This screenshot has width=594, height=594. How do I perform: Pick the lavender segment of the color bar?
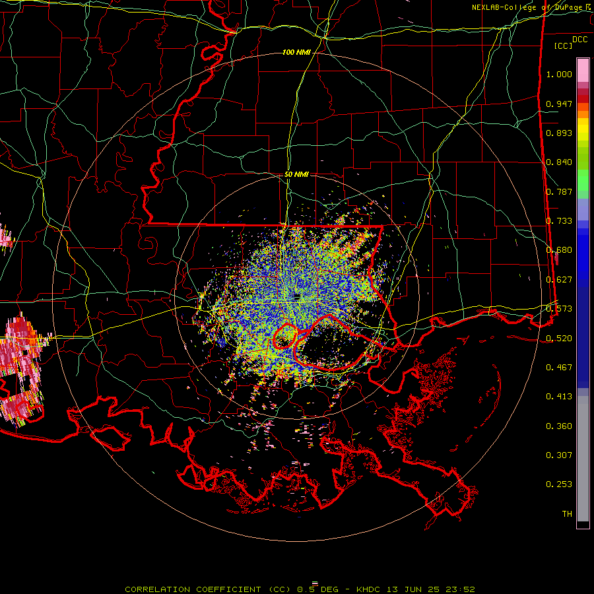[x=583, y=210]
